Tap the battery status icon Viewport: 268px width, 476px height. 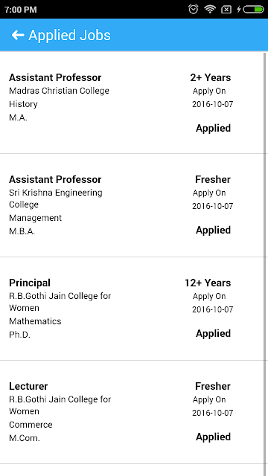pos(253,10)
